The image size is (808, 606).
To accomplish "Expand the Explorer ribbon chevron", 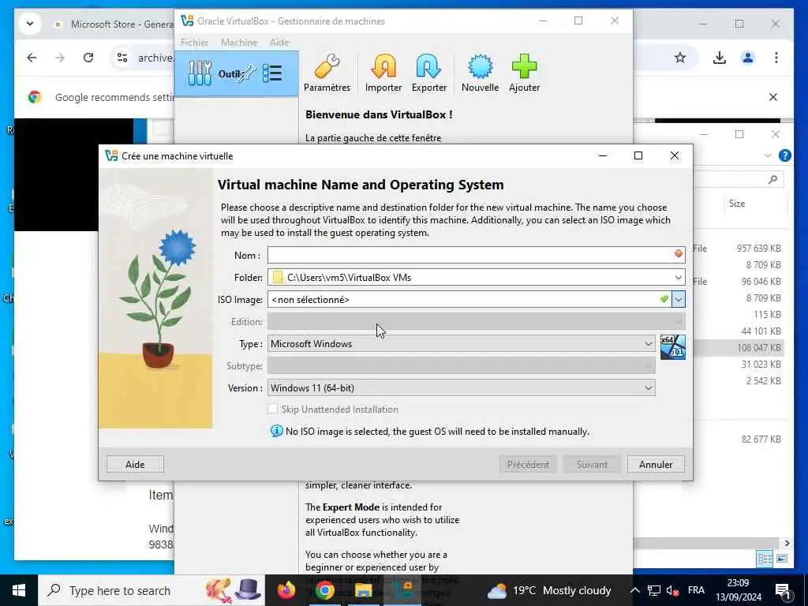I will tap(768, 155).
